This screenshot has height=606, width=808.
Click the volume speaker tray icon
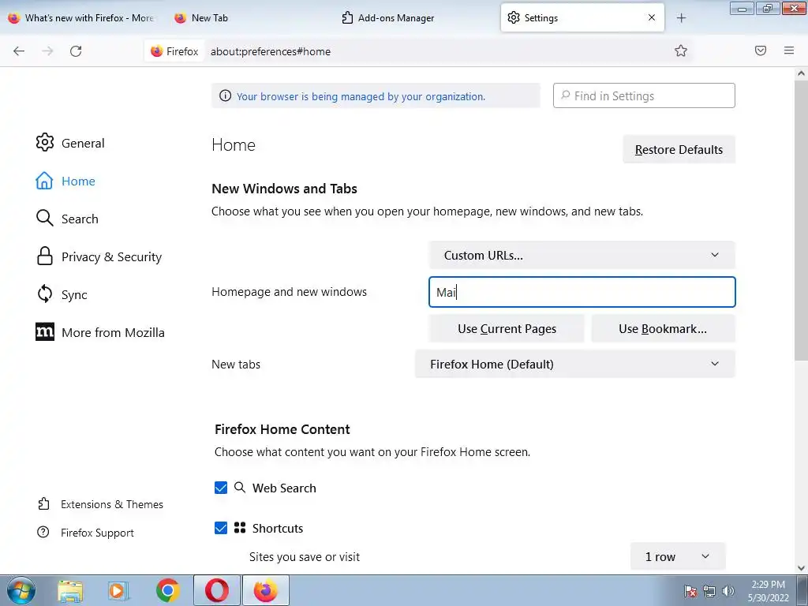(x=728, y=591)
